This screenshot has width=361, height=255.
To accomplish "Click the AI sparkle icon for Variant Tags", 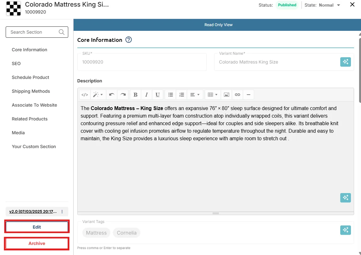I will tap(345, 230).
